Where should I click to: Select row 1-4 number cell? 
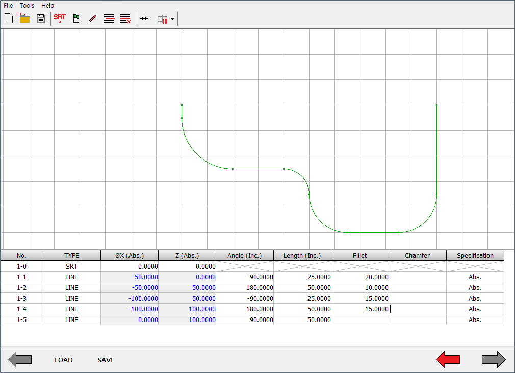(22, 309)
